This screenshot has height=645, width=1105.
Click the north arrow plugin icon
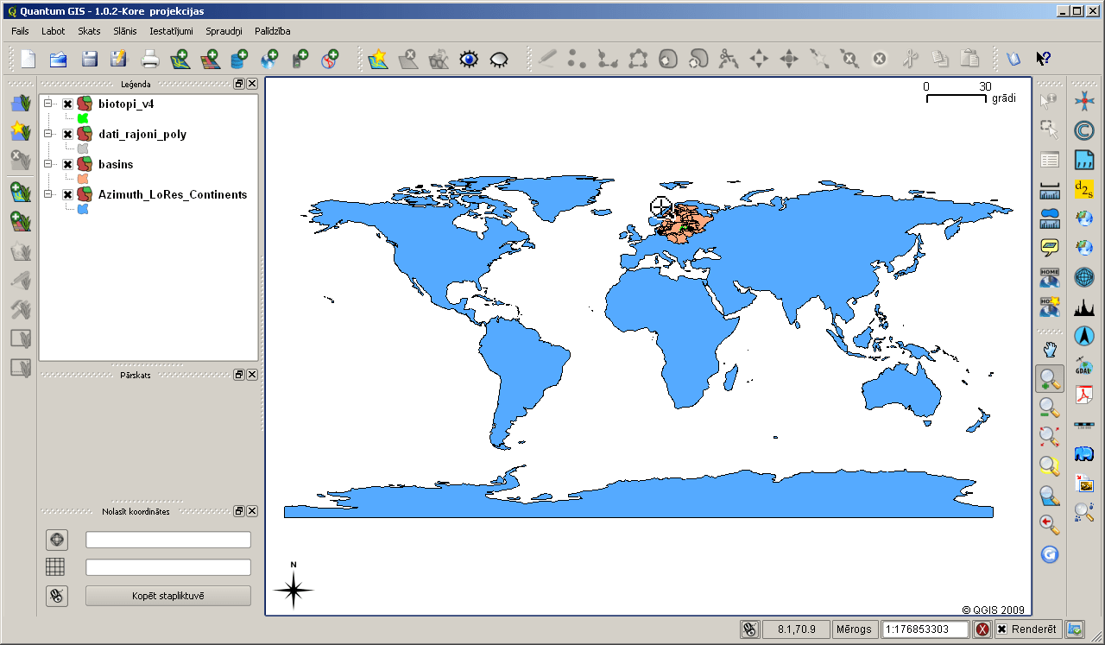1084,335
